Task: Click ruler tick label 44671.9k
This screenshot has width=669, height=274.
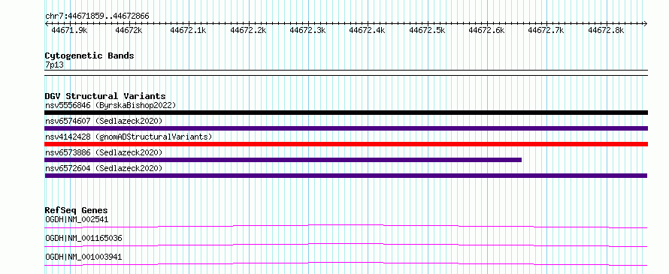Action: (69, 30)
